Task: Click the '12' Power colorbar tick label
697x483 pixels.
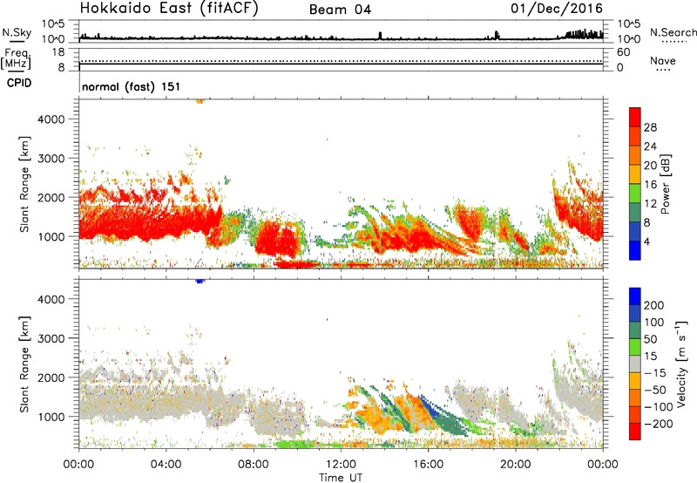Action: (x=650, y=204)
